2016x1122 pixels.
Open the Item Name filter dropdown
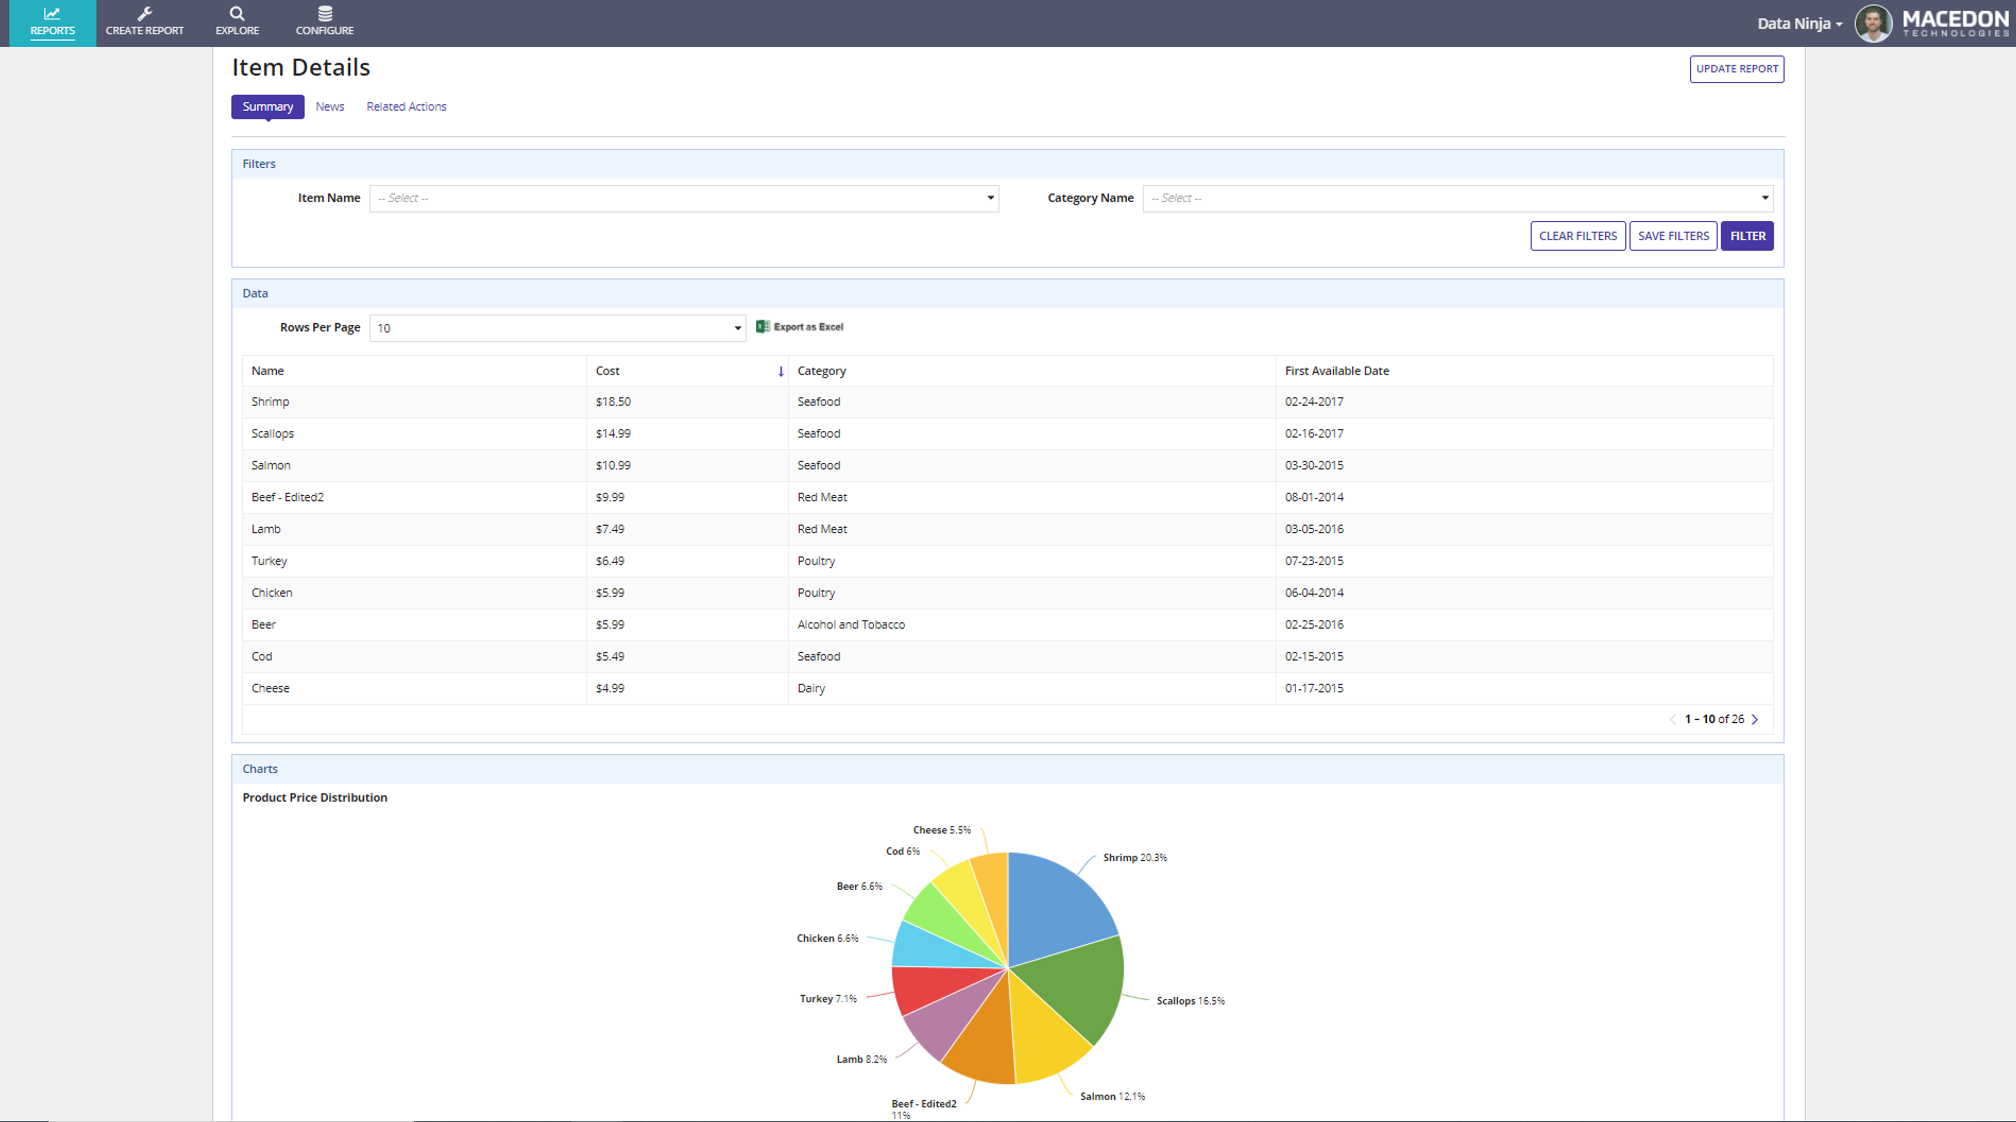684,199
